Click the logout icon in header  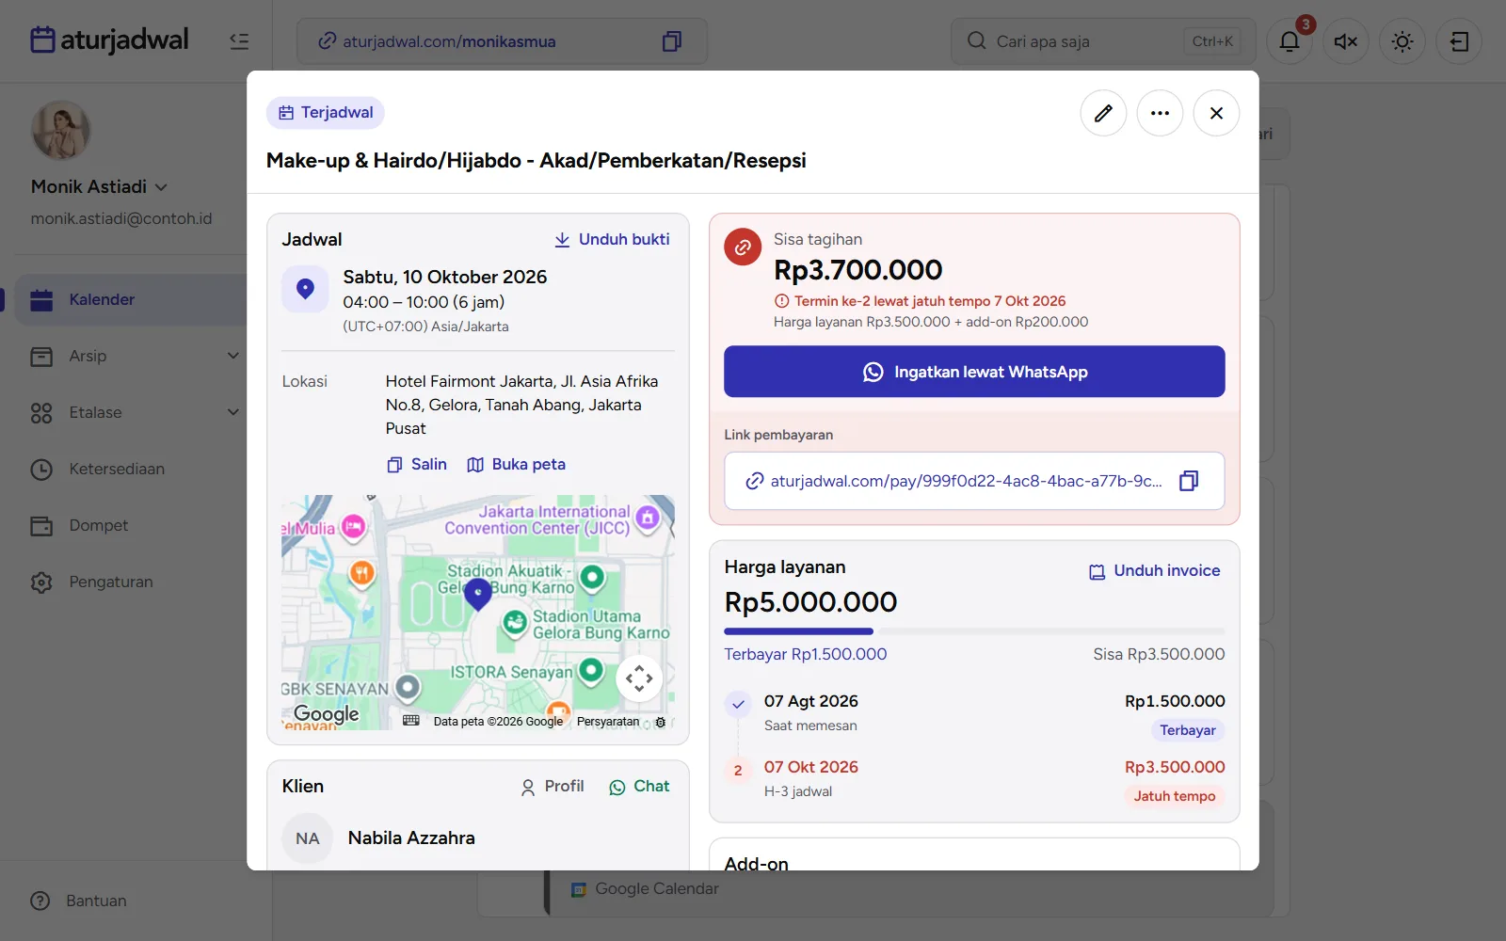click(1459, 41)
